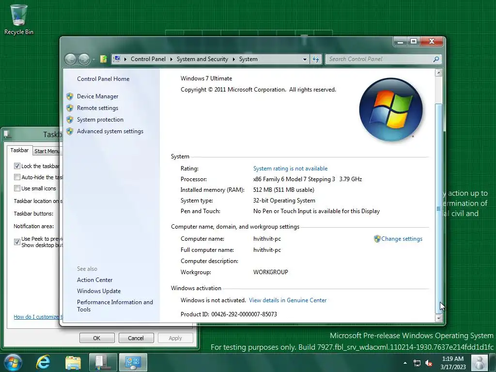Click the muted volume tray icon
The image size is (496, 372).
pyautogui.click(x=429, y=363)
